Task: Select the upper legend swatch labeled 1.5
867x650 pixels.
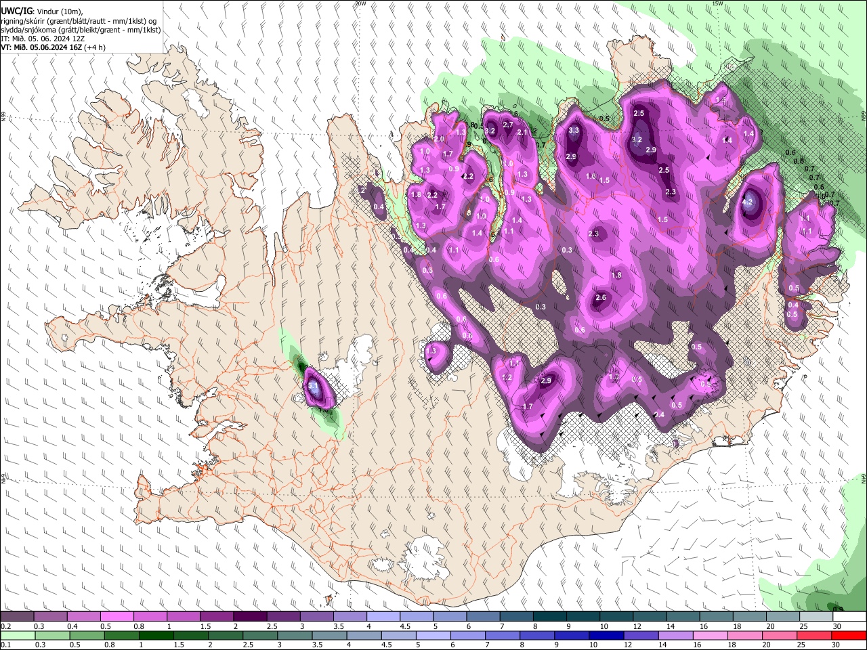Action: point(217,616)
